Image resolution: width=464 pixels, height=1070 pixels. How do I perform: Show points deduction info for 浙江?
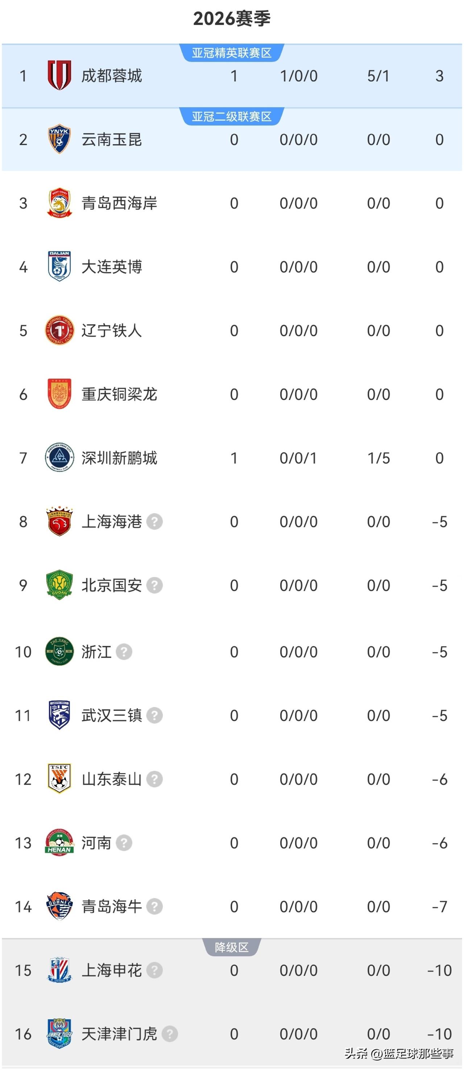(124, 652)
